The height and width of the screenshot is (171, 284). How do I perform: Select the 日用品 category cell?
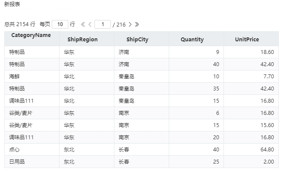tap(32, 162)
